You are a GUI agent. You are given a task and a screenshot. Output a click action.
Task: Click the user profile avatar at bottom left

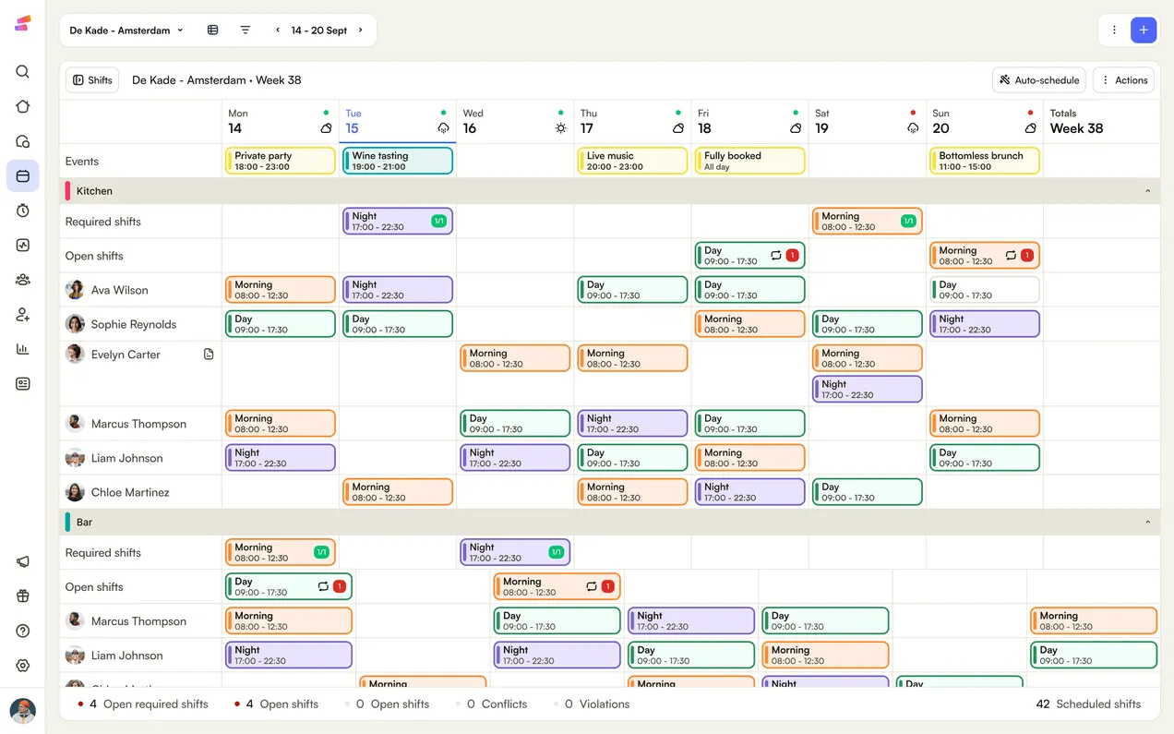[x=23, y=710]
